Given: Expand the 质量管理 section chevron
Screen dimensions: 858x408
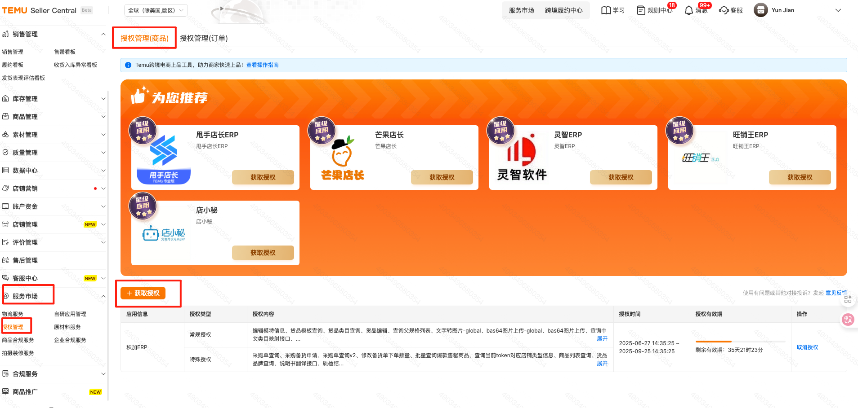Looking at the screenshot, I should pyautogui.click(x=103, y=153).
